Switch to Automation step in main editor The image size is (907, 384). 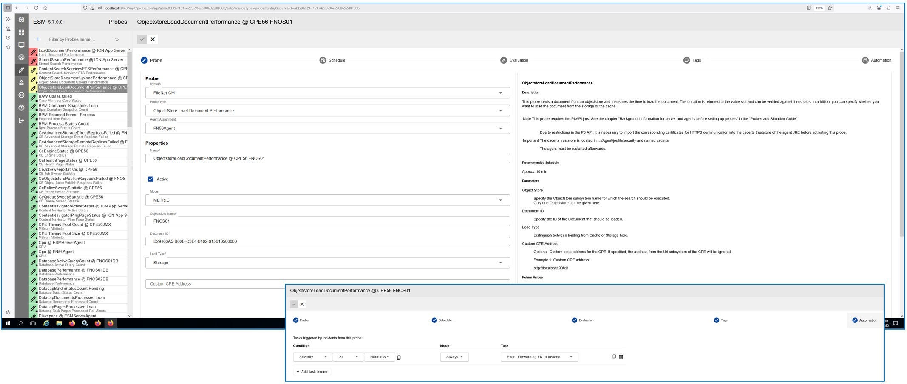pyautogui.click(x=876, y=60)
